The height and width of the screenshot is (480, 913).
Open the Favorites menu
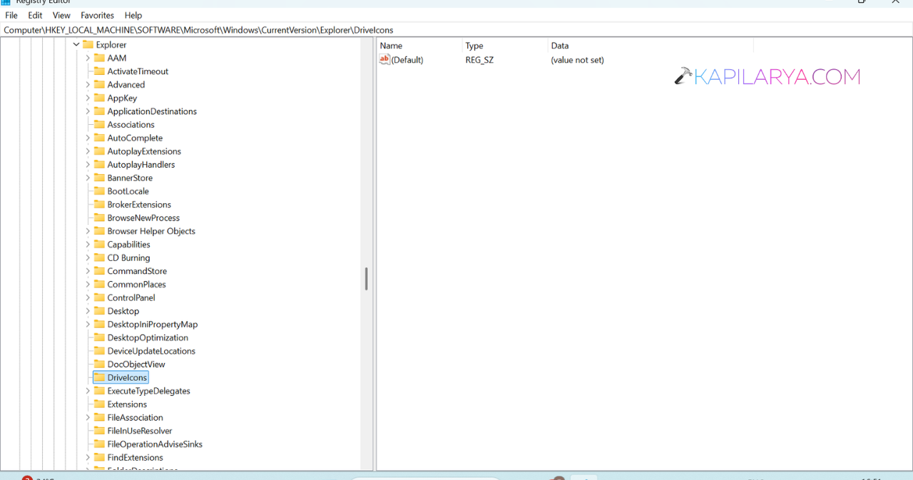pos(97,15)
